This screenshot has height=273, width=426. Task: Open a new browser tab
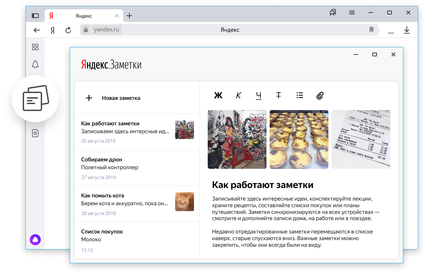coord(129,16)
